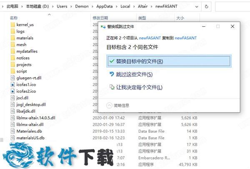
Task: Open the source newFASANT link in dialog
Action: point(150,38)
